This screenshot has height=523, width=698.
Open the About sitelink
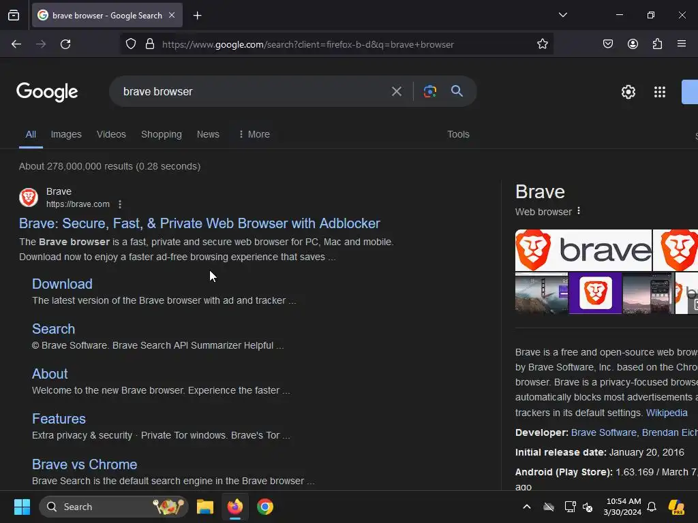click(50, 374)
